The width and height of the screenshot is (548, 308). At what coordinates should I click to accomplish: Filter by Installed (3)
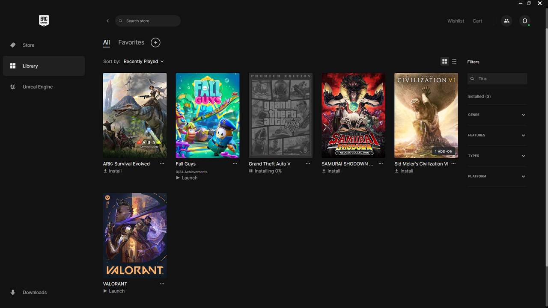pyautogui.click(x=479, y=97)
